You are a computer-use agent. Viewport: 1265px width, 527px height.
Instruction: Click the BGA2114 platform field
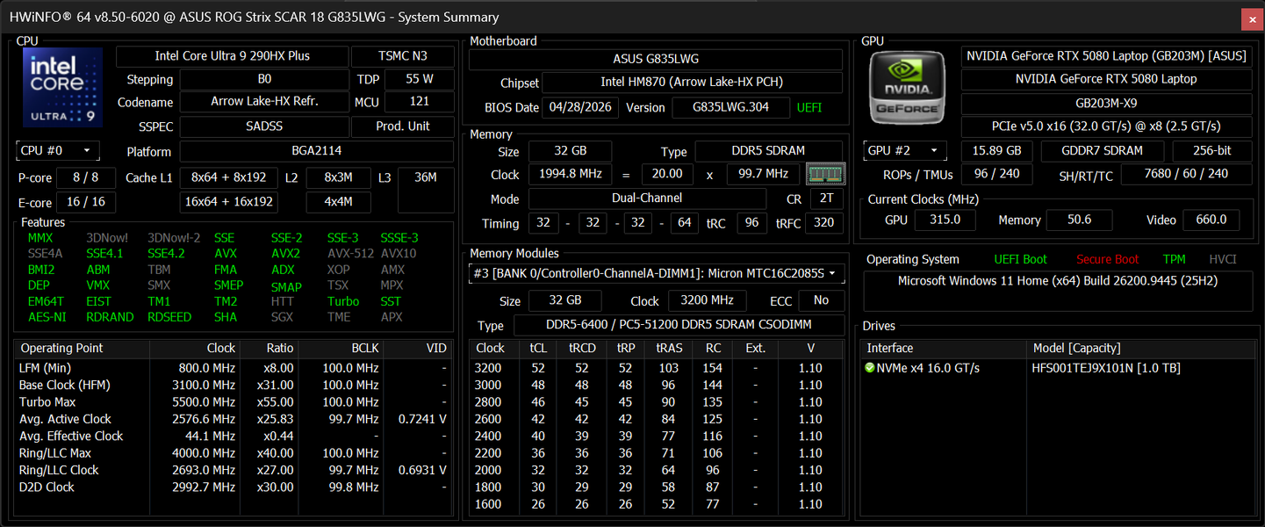tap(317, 151)
